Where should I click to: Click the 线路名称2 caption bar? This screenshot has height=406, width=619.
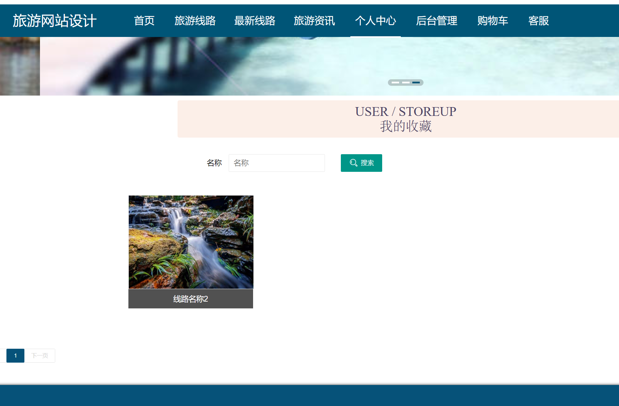(191, 299)
